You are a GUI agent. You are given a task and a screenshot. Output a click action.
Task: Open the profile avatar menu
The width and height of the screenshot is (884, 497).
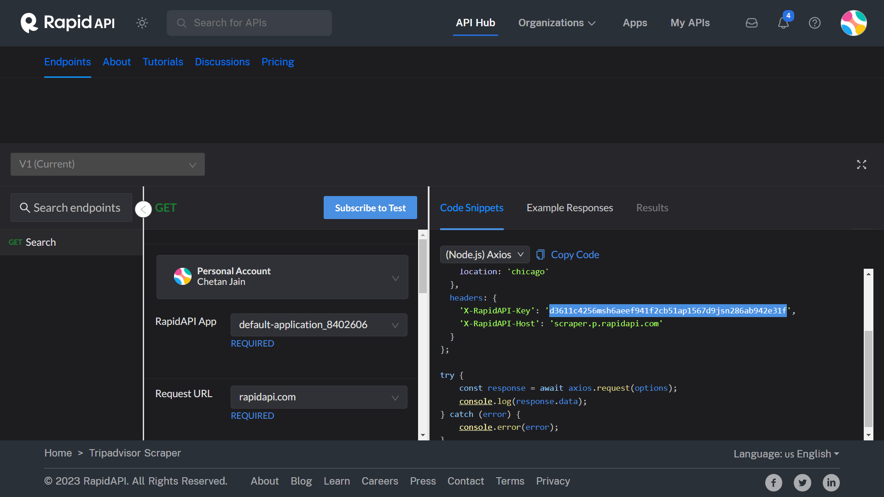coord(854,23)
